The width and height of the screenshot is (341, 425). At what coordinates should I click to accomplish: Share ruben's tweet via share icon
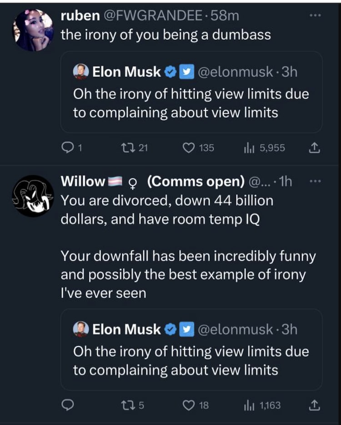click(x=314, y=147)
